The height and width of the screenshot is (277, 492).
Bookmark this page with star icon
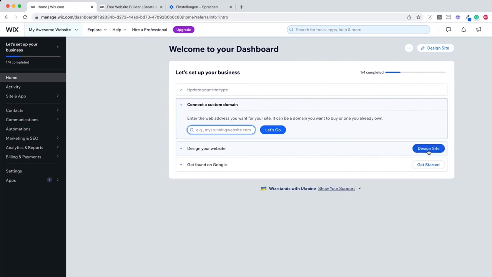pos(418,17)
